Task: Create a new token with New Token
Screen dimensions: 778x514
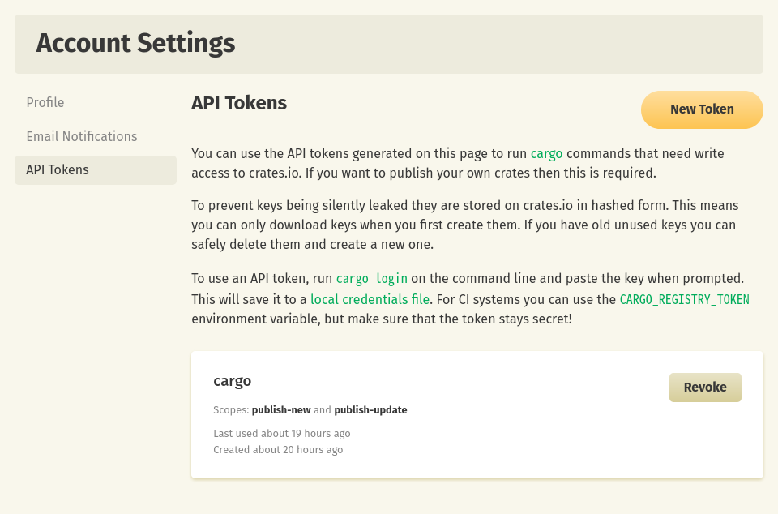Action: coord(702,109)
